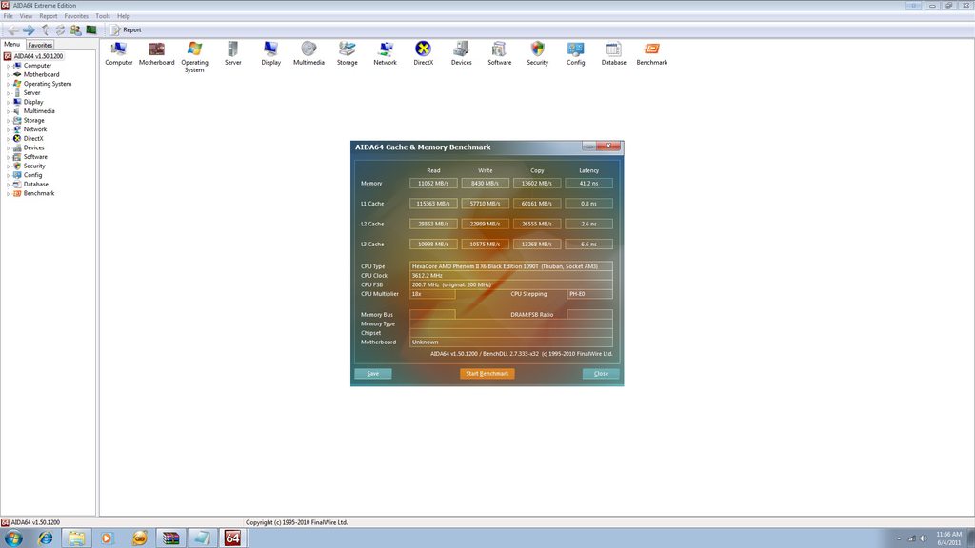Expand the Motherboard tree node
This screenshot has height=548, width=975.
[8, 74]
